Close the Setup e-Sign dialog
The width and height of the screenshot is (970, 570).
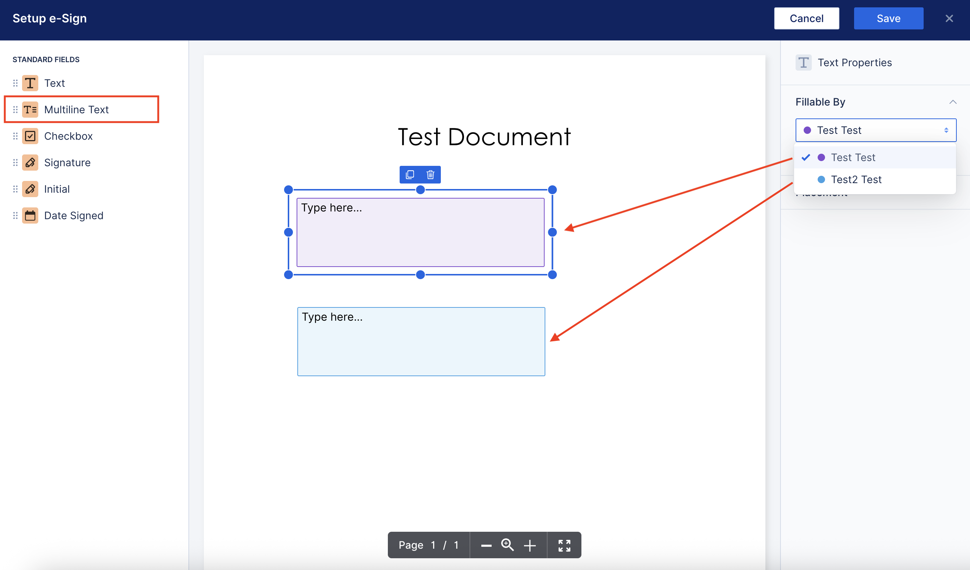click(x=949, y=18)
